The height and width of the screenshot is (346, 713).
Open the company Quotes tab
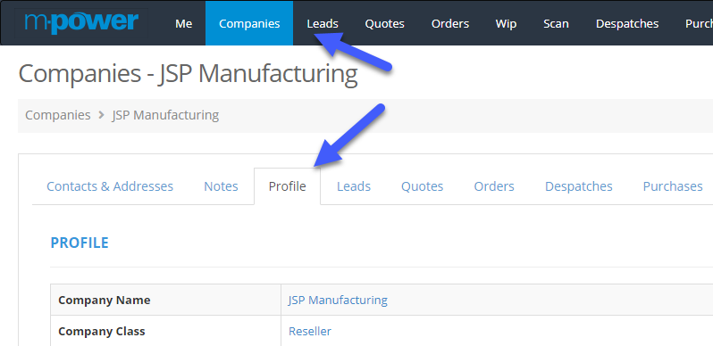click(422, 186)
